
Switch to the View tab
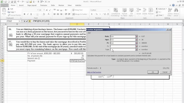(69, 5)
